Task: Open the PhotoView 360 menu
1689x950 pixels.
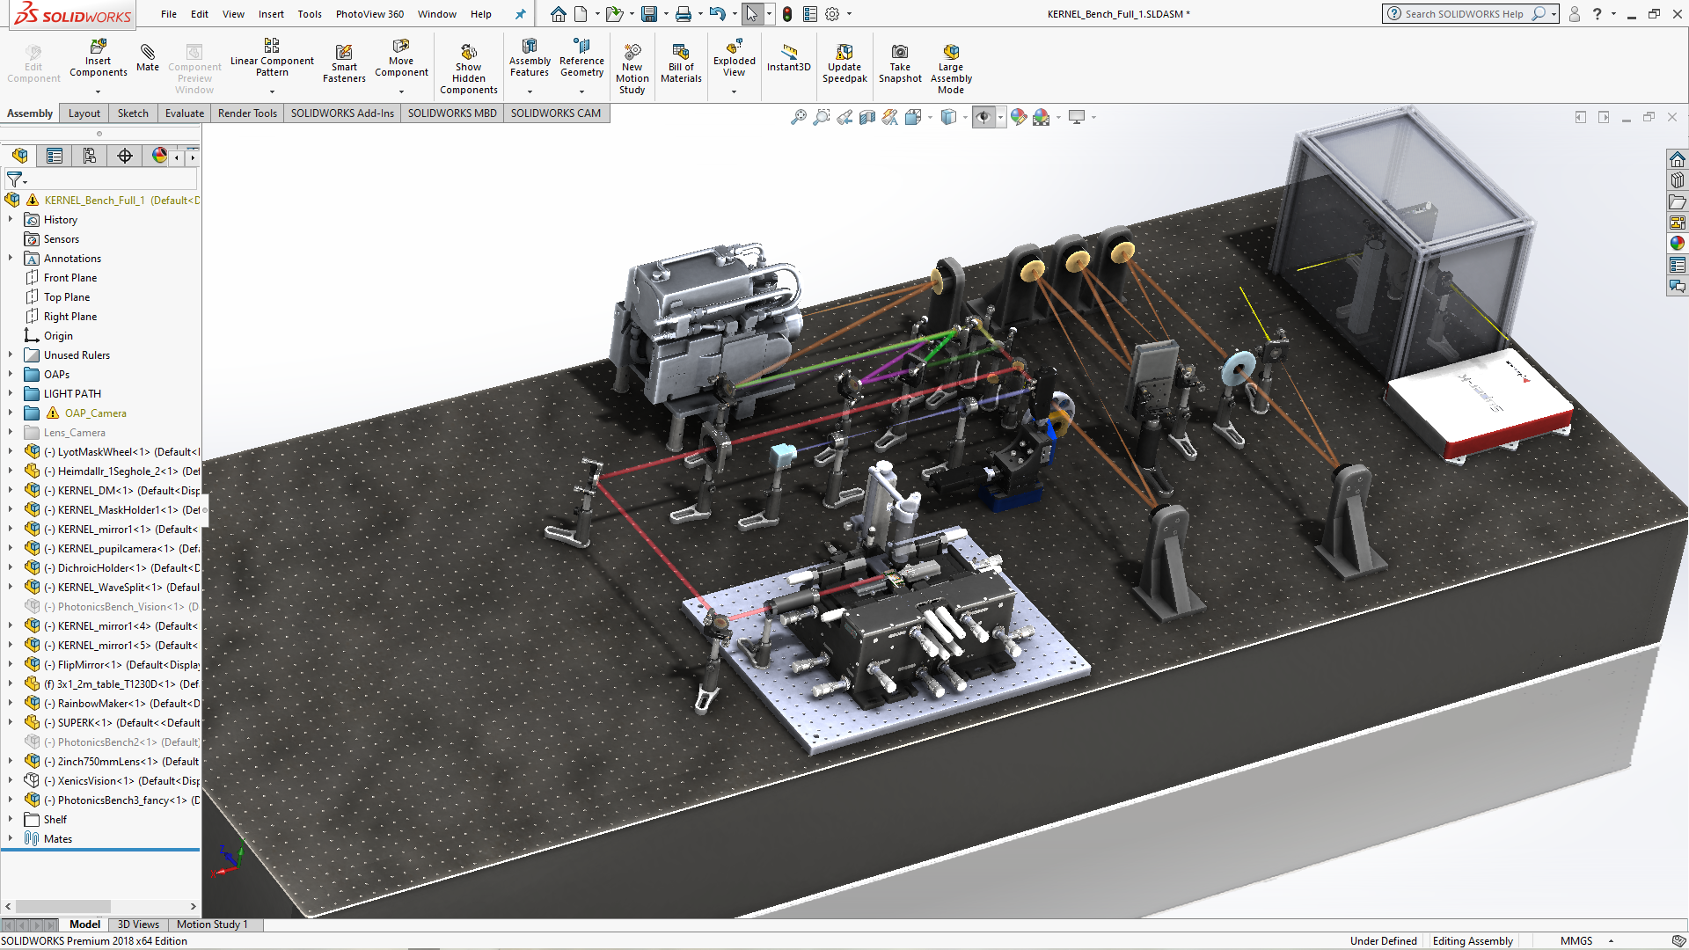Action: (369, 14)
